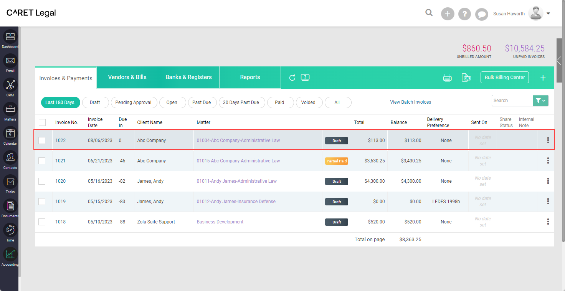The height and width of the screenshot is (291, 565).
Task: Click the plus quick-add circle in header
Action: [x=448, y=14]
